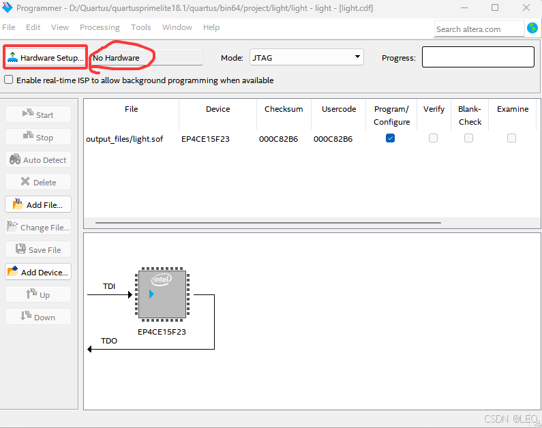542x428 pixels.
Task: Click the TDO label in chain diagram
Action: click(x=109, y=341)
